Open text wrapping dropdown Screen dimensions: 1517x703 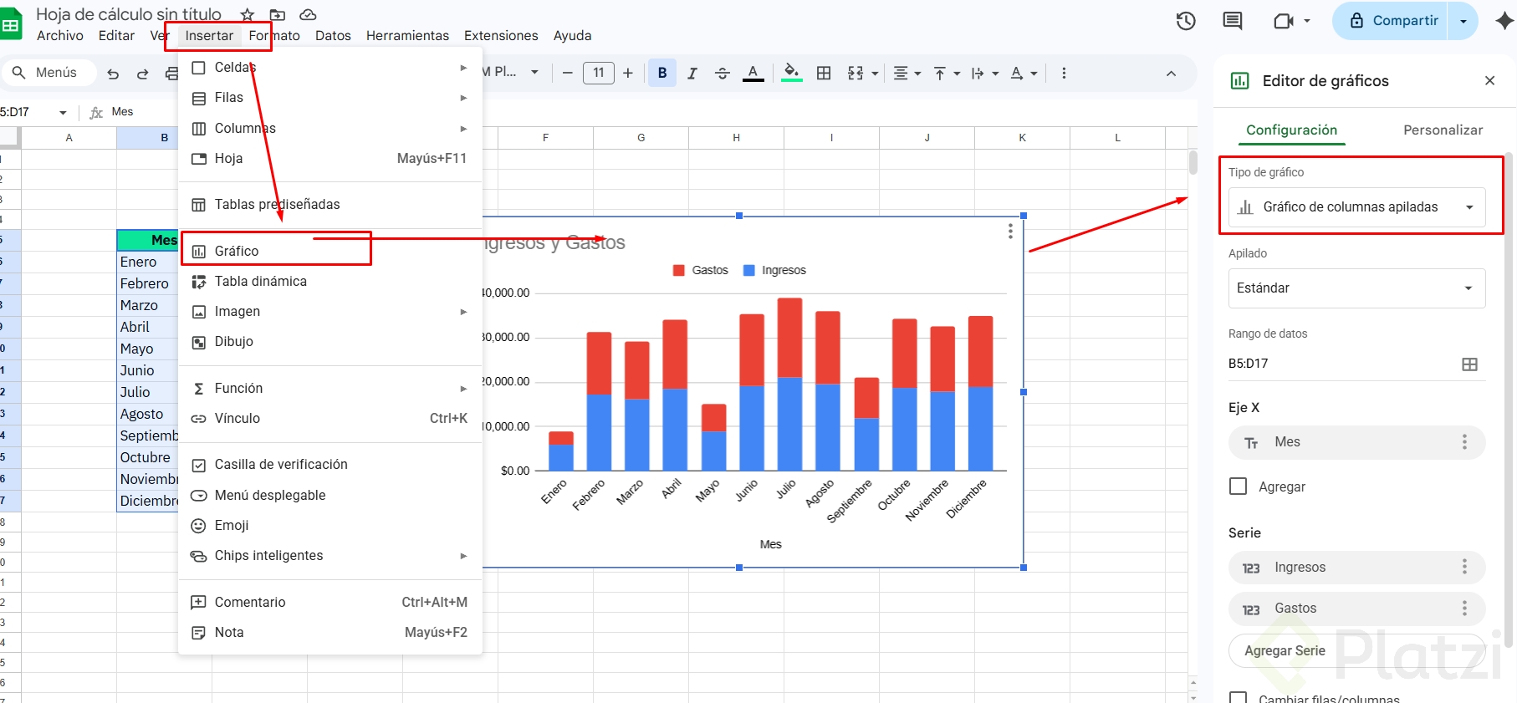[x=984, y=73]
